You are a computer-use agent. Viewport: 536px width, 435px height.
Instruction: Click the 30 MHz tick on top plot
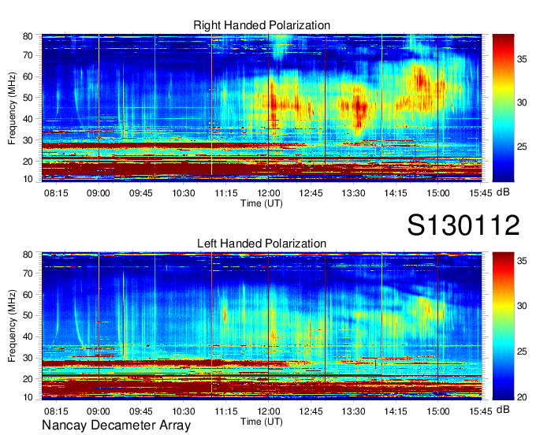pos(28,140)
